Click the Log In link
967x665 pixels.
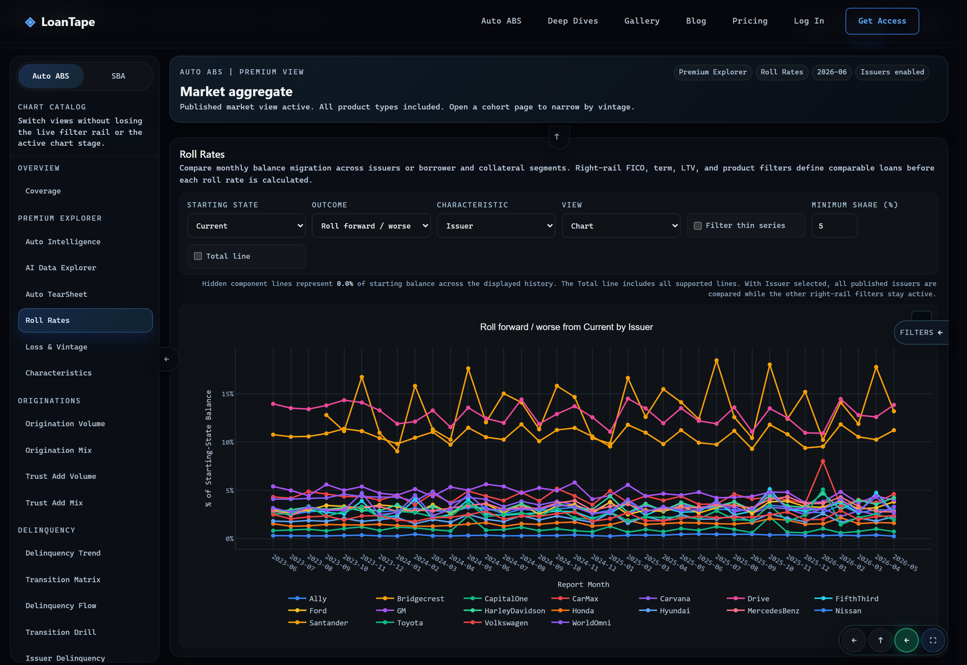click(809, 21)
